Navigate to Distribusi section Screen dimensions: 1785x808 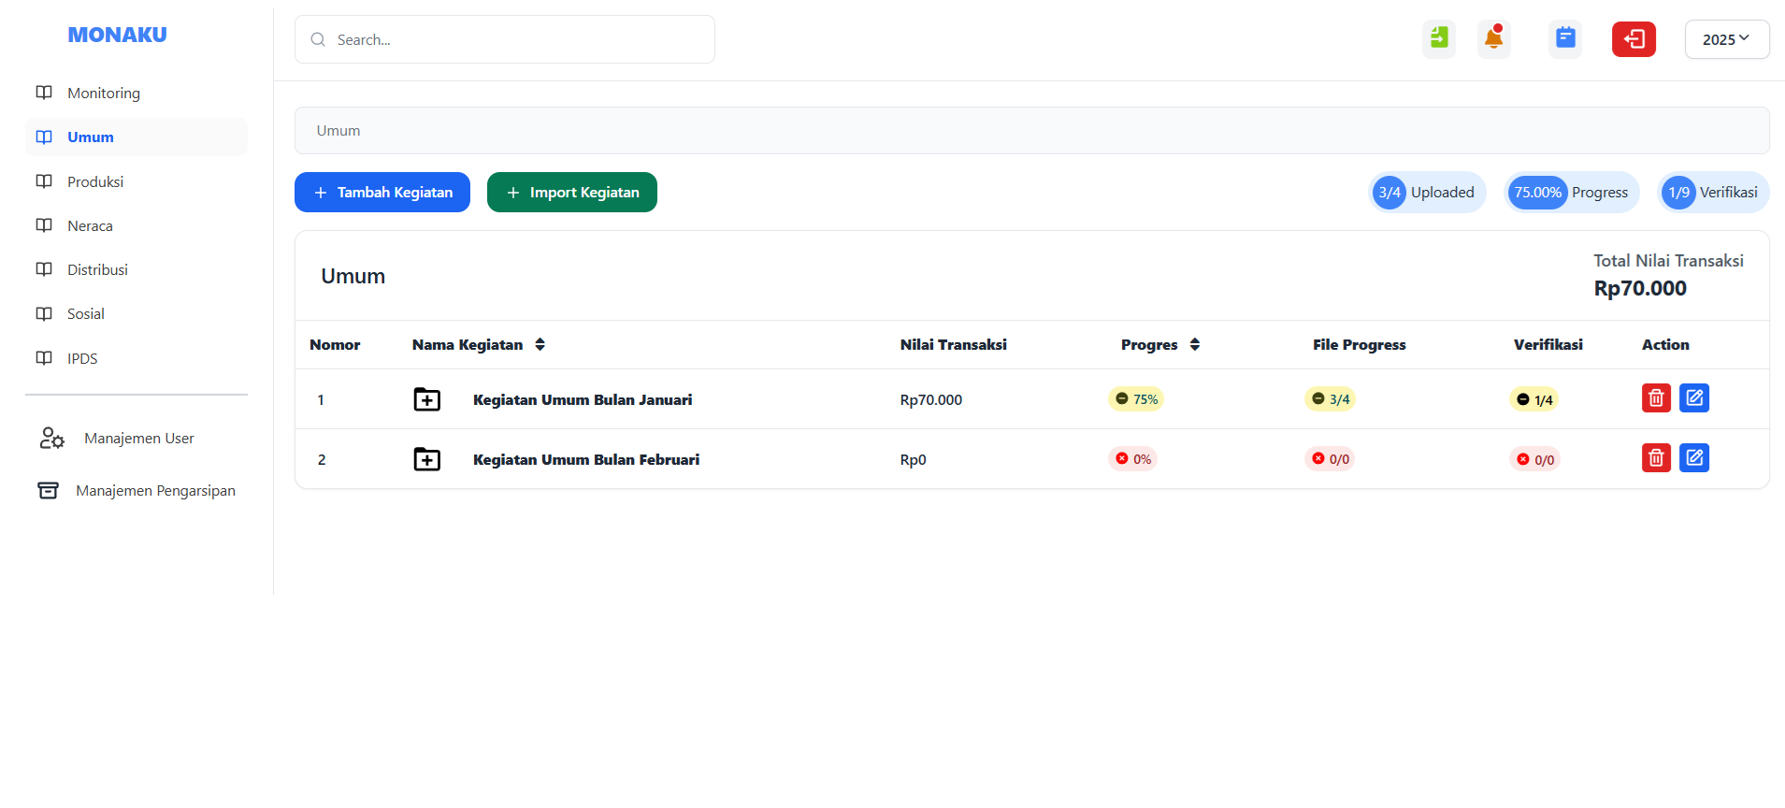(137, 269)
